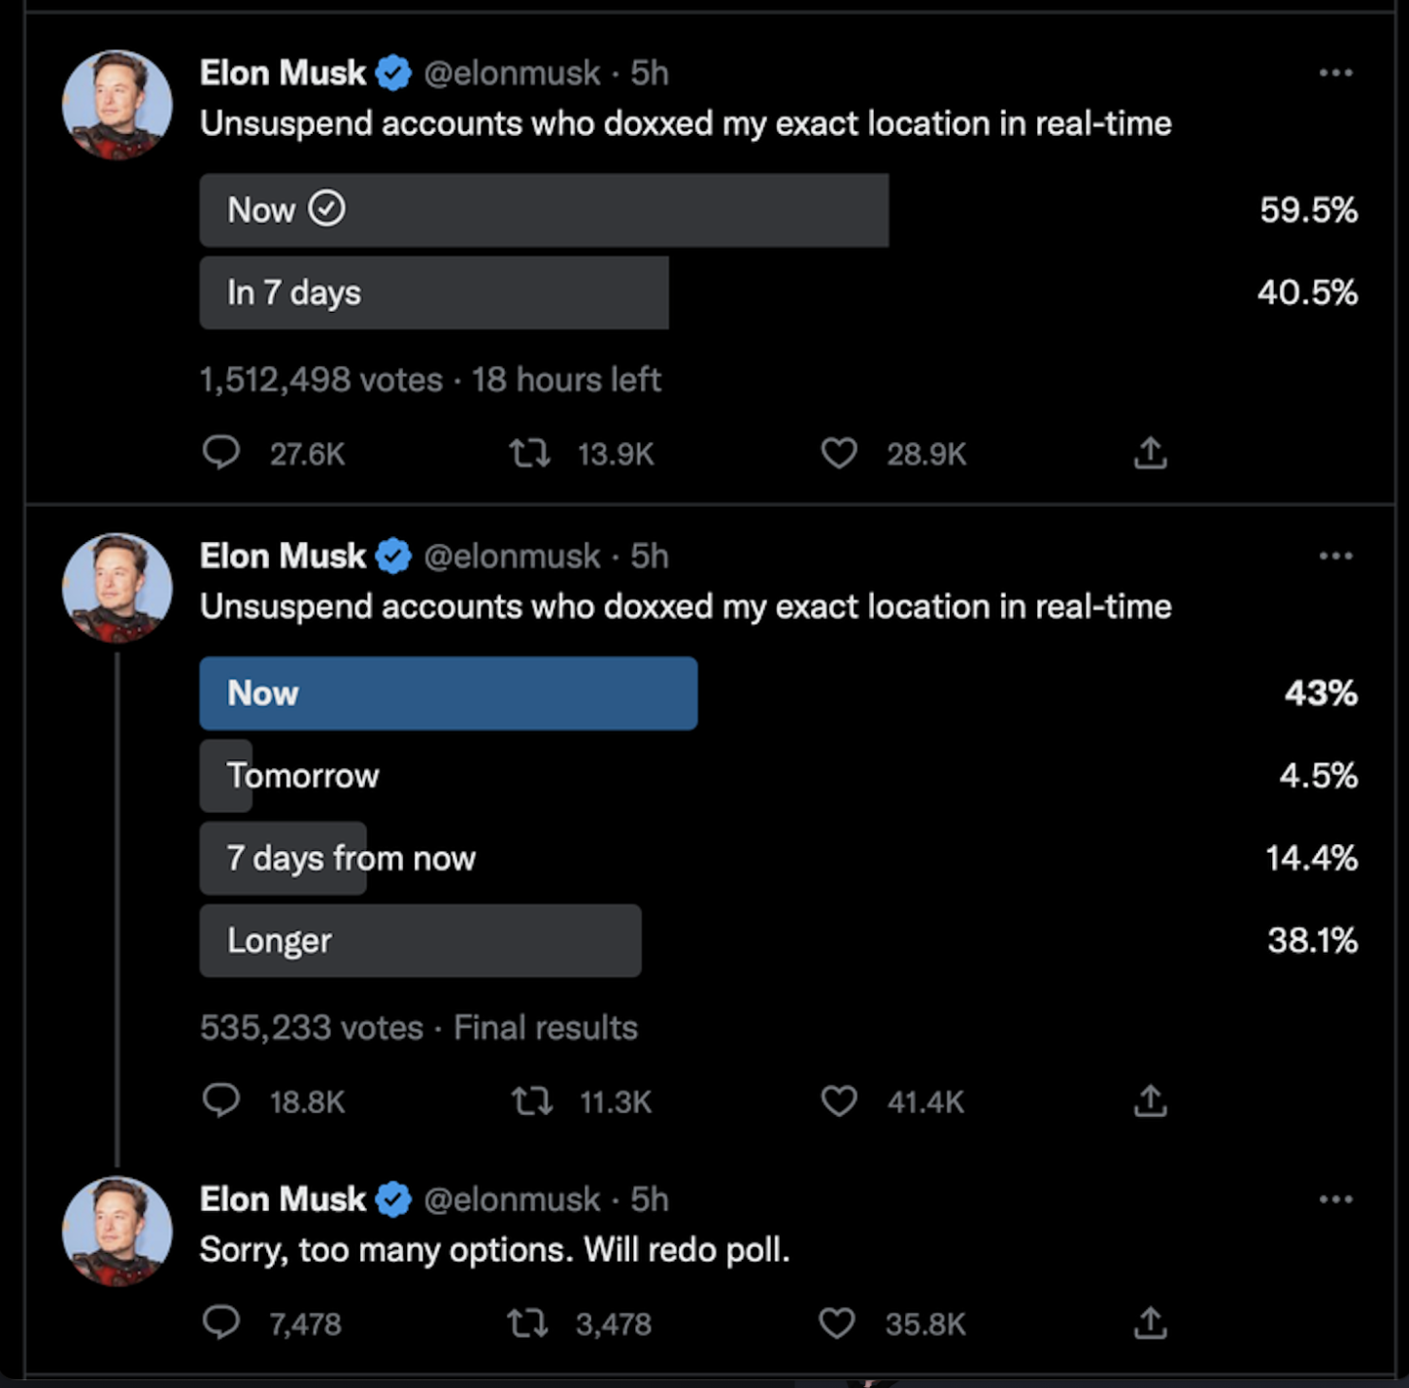This screenshot has height=1388, width=1409.
Task: Share the 'Will redo poll' tweet
Action: (x=1150, y=1323)
